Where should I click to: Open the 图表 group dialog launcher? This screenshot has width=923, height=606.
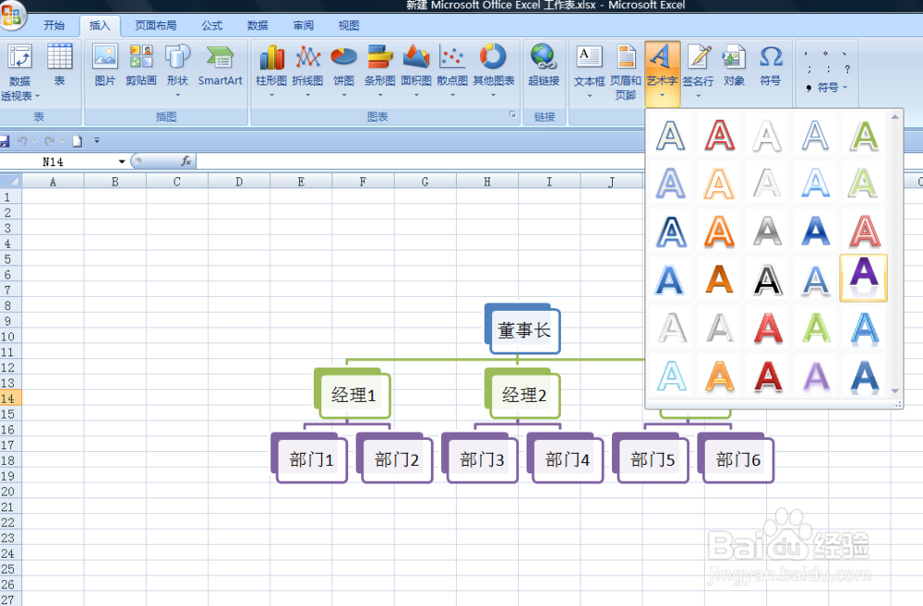512,114
